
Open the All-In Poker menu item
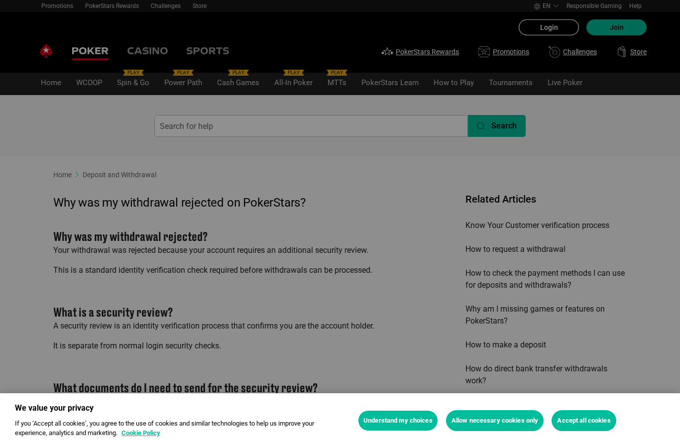(x=293, y=83)
